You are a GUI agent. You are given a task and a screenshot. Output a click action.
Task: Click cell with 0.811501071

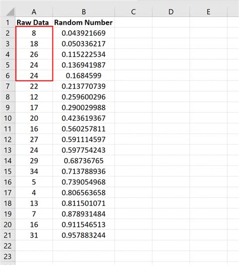click(84, 203)
